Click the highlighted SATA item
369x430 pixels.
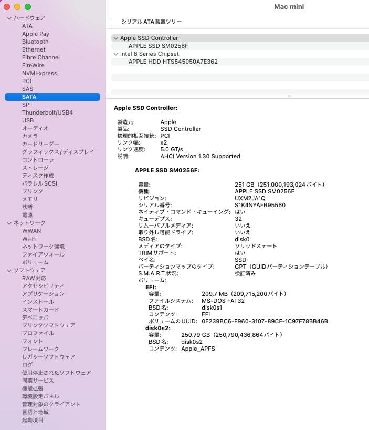coord(52,97)
